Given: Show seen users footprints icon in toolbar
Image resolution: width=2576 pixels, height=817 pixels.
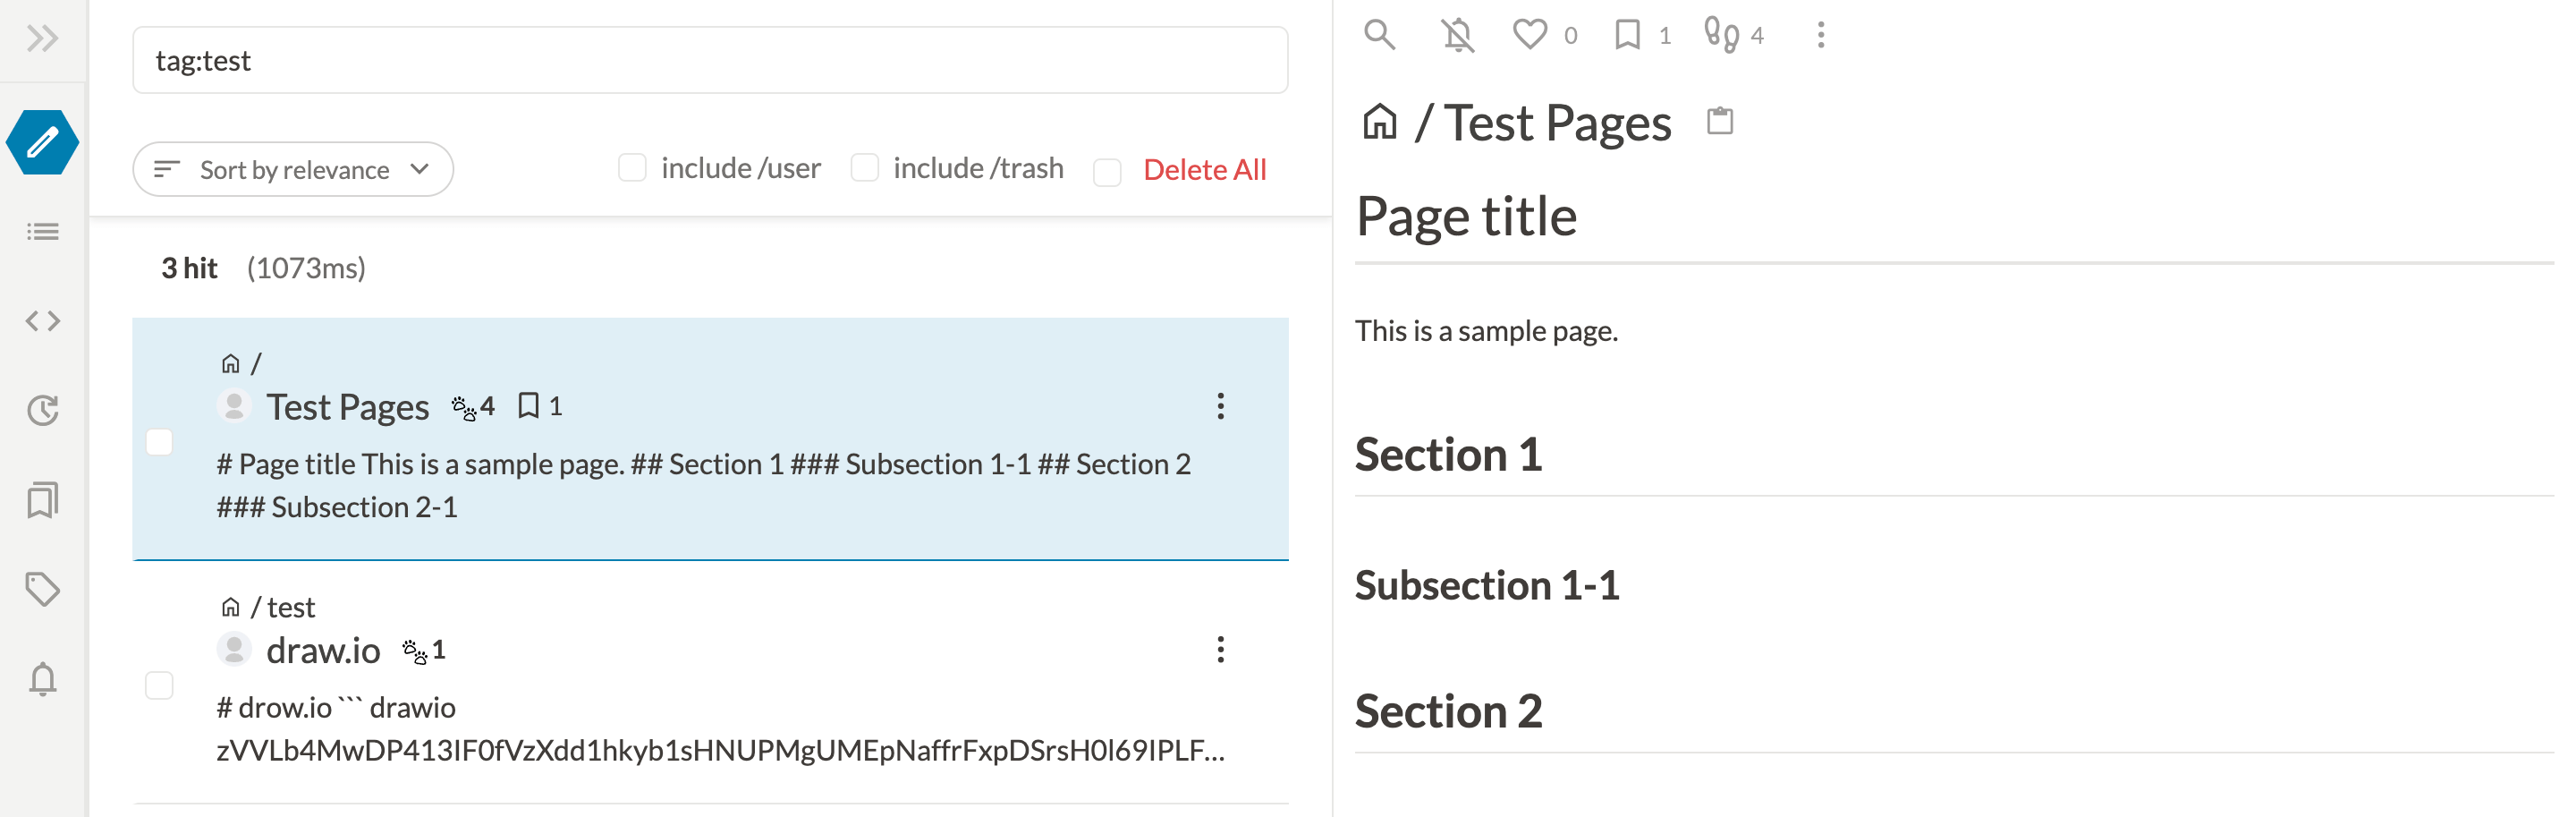Looking at the screenshot, I should pyautogui.click(x=1721, y=35).
